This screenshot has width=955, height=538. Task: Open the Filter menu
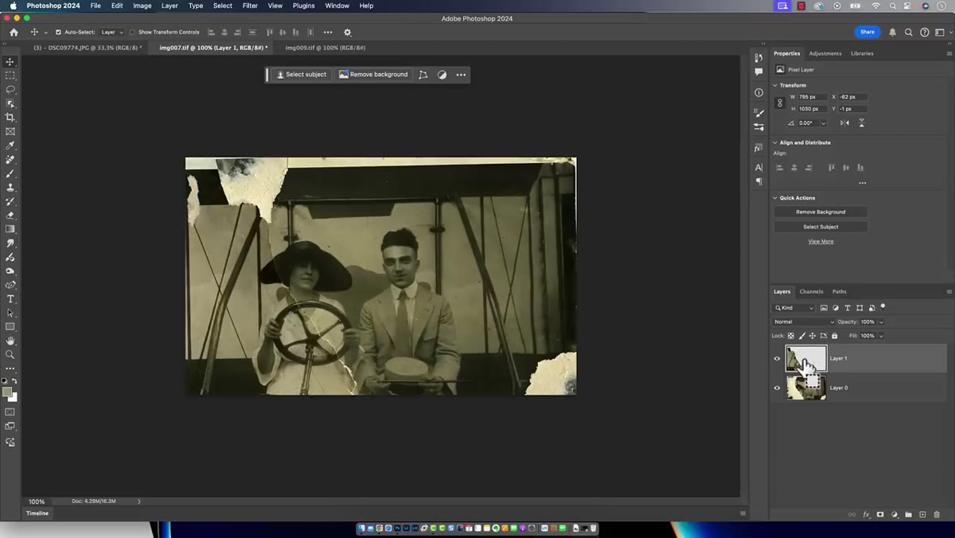click(x=250, y=6)
